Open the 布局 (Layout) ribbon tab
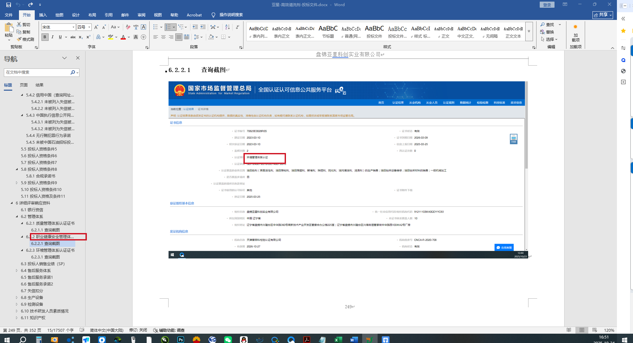 click(x=92, y=15)
